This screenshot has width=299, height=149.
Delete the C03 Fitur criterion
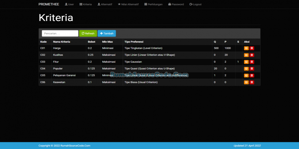coord(252,62)
